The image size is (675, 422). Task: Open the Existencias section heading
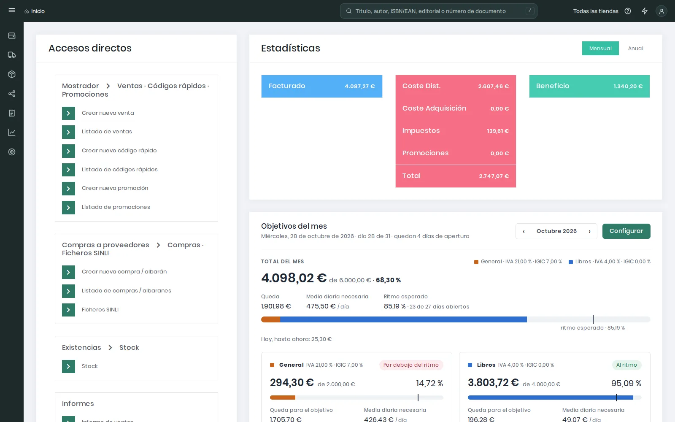[81, 347]
